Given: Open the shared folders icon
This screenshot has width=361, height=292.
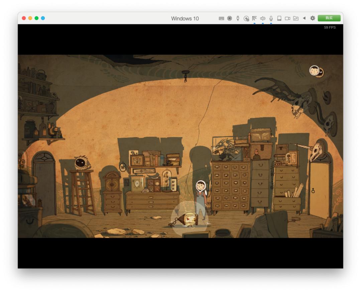Looking at the screenshot, I should 295,18.
